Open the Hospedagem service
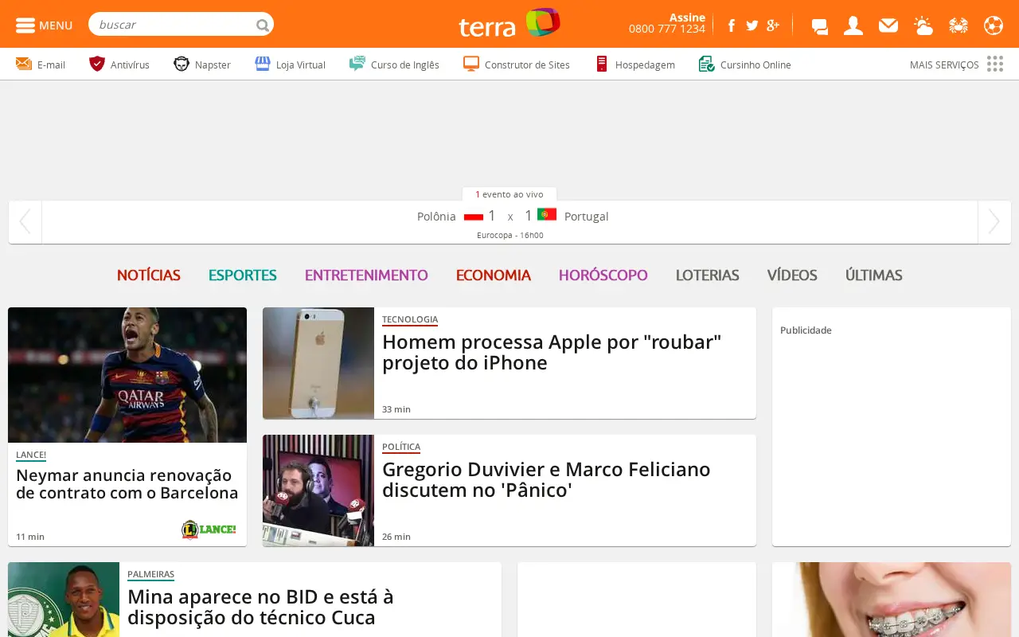This screenshot has height=637, width=1019. pyautogui.click(x=634, y=64)
